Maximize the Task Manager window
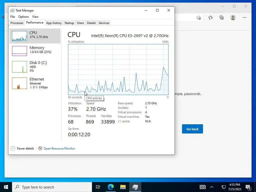This screenshot has height=192, width=256. coord(157,10)
